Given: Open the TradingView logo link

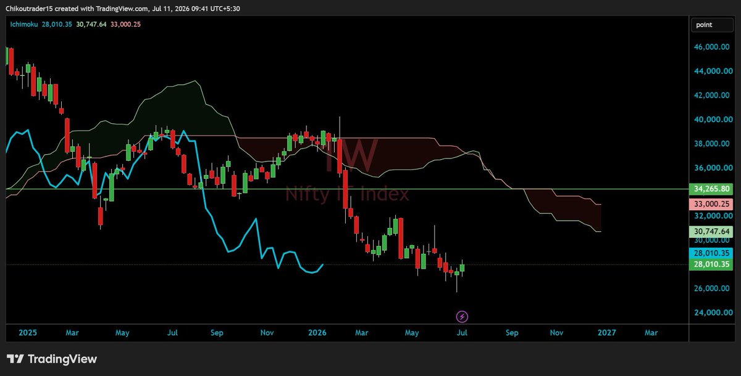Looking at the screenshot, I should click(52, 359).
